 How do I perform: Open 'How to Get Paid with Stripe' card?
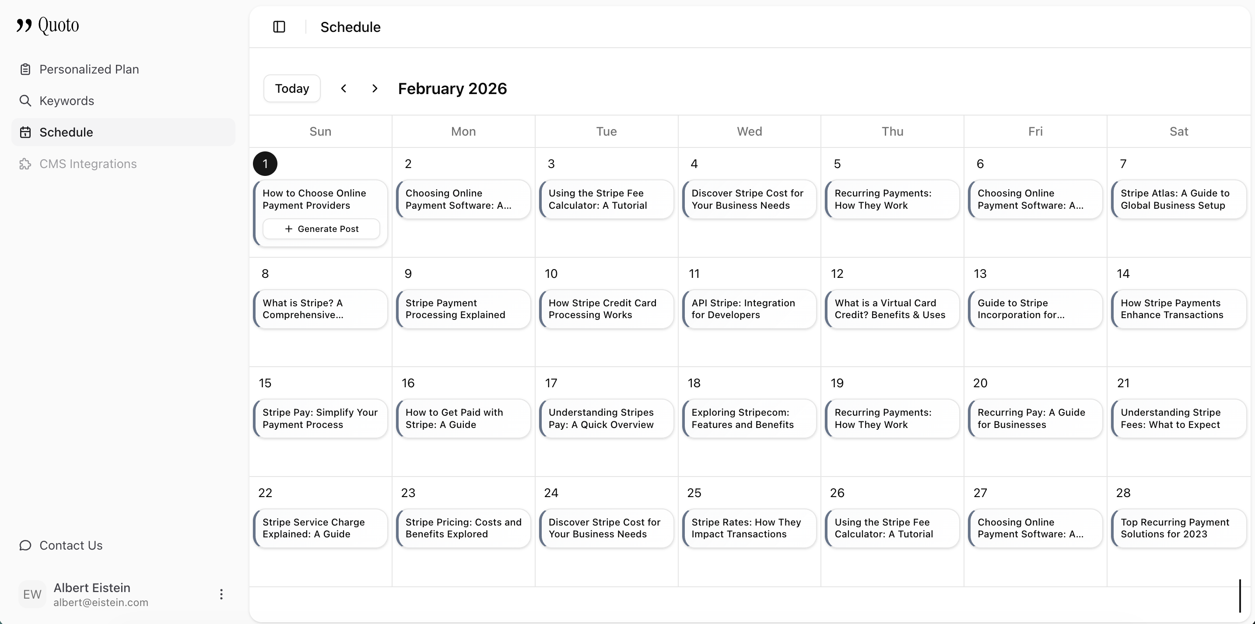pyautogui.click(x=463, y=418)
